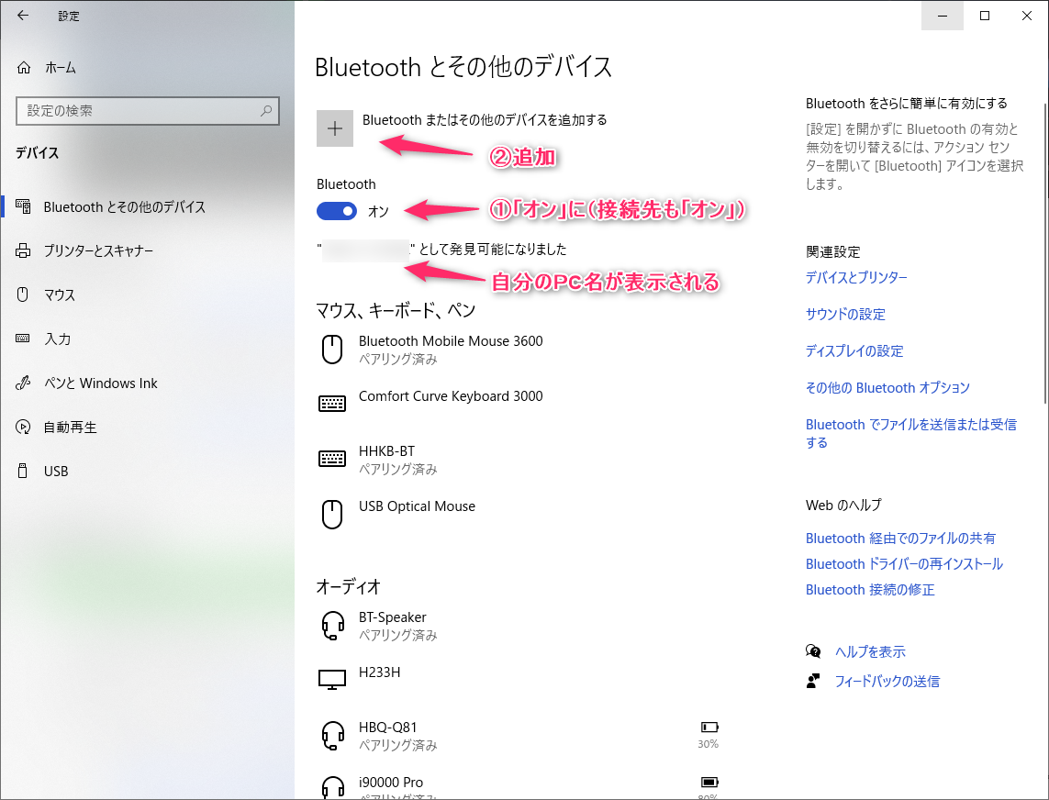Click the USB drive icon in sidebar
This screenshot has width=1049, height=800.
[x=23, y=471]
